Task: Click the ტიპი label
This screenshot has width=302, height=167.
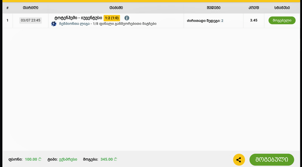Action: tap(52, 160)
